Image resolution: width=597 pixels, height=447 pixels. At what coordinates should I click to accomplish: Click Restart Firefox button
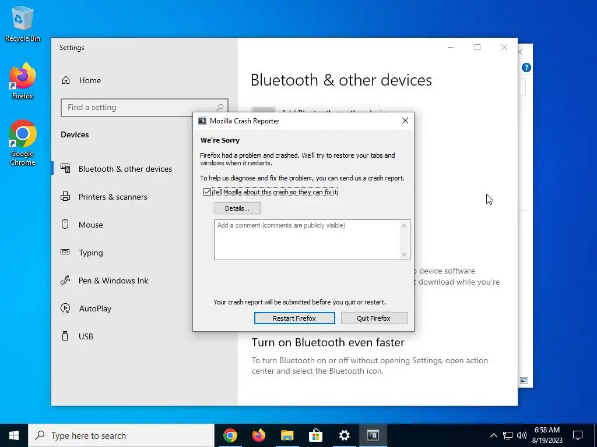click(x=294, y=318)
